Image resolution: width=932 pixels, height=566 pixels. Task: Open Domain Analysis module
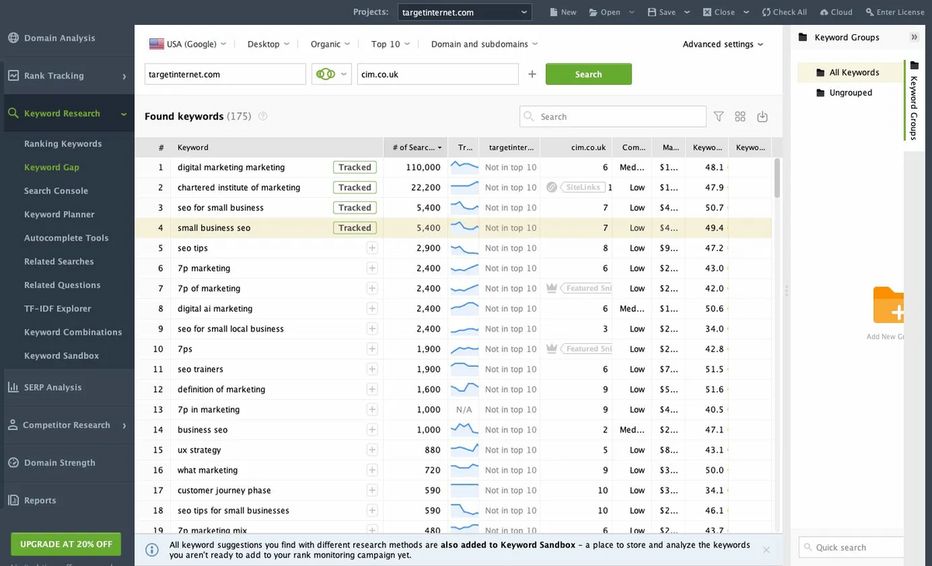point(59,38)
